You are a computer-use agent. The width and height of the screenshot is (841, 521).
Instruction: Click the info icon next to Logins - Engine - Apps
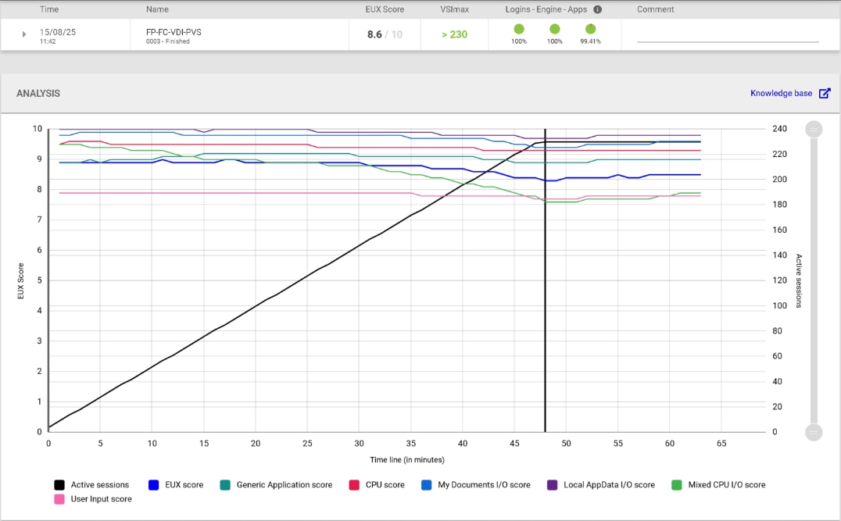tap(597, 9)
